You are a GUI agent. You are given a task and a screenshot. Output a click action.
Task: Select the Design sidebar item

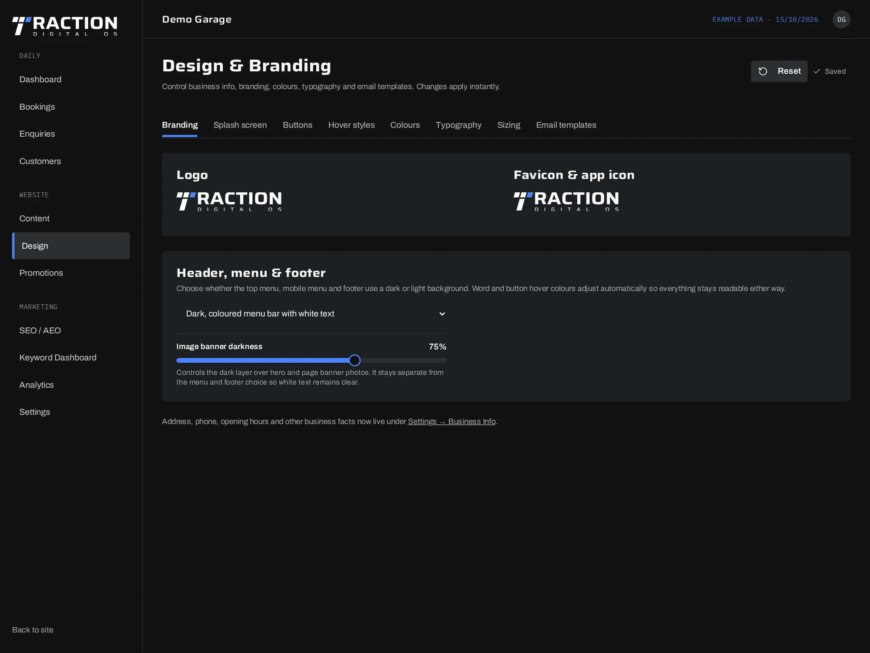[x=71, y=246]
